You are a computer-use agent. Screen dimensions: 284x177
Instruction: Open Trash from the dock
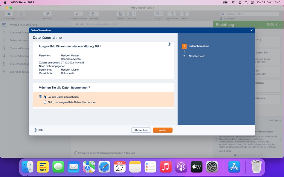pos(256,167)
